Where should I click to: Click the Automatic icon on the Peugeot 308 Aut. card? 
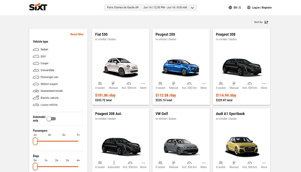pyautogui.click(x=113, y=163)
